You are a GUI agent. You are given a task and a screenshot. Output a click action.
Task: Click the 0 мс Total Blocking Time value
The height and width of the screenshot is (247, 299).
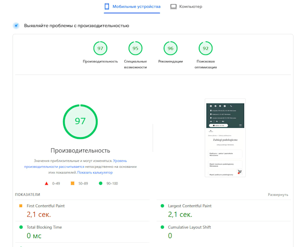(34, 236)
